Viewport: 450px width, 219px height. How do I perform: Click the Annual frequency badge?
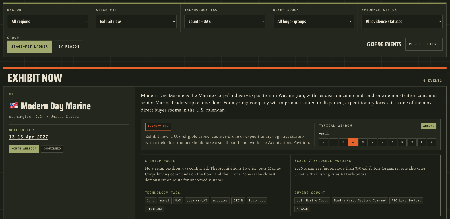tap(429, 126)
